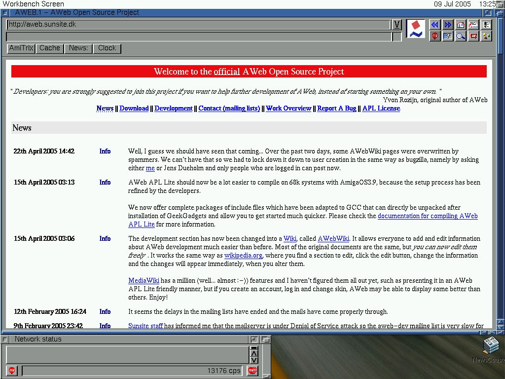The image size is (505, 379).
Task: Load images with the colored shapes icon
Action: (486, 36)
